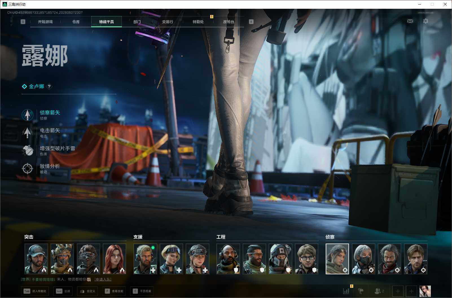Click the 查看技能 button

tap(115, 291)
